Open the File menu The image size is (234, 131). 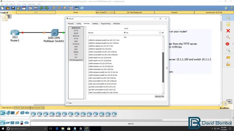3,4
